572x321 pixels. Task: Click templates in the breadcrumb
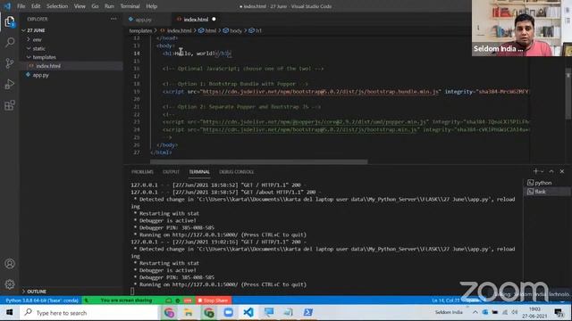click(140, 31)
